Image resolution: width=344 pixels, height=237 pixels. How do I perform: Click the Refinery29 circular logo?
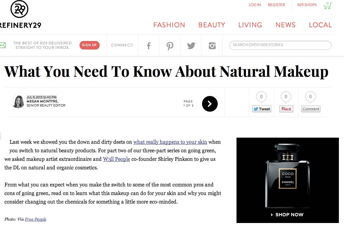(x=19, y=9)
